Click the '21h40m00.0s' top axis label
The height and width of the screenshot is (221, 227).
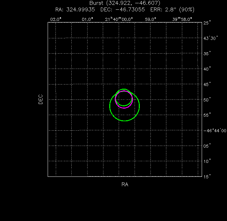[119, 19]
